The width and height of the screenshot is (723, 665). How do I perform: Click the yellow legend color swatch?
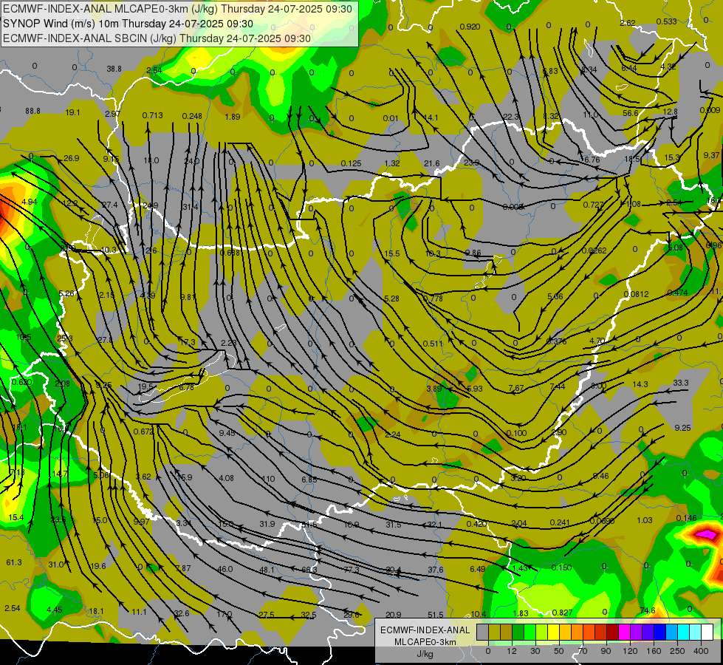[x=554, y=632]
